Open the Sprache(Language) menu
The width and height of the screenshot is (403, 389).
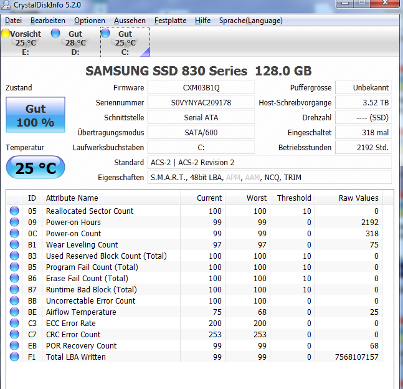tap(250, 21)
